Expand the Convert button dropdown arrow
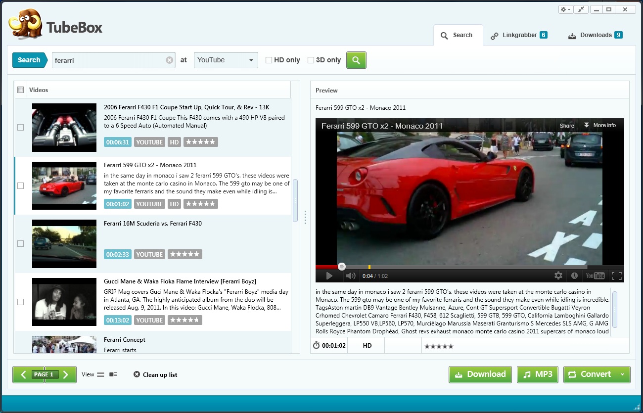Image resolution: width=643 pixels, height=413 pixels. [622, 374]
